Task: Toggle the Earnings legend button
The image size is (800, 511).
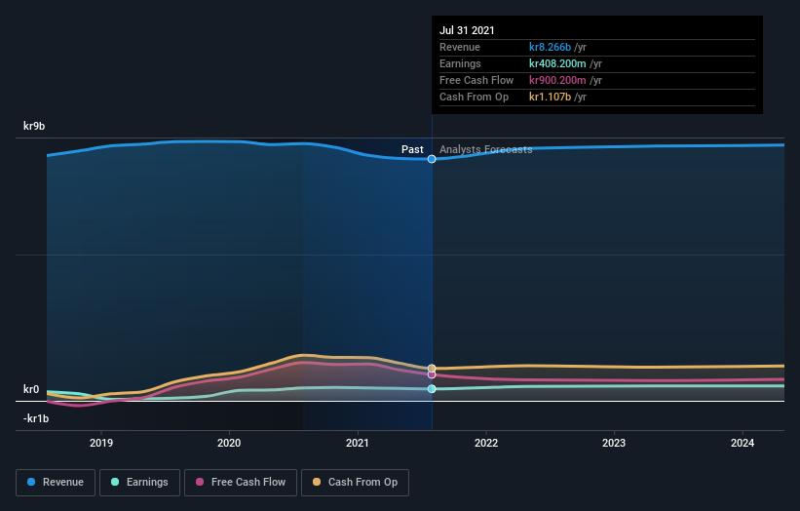Action: point(139,483)
